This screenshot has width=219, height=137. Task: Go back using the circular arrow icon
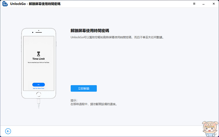coord(8,131)
